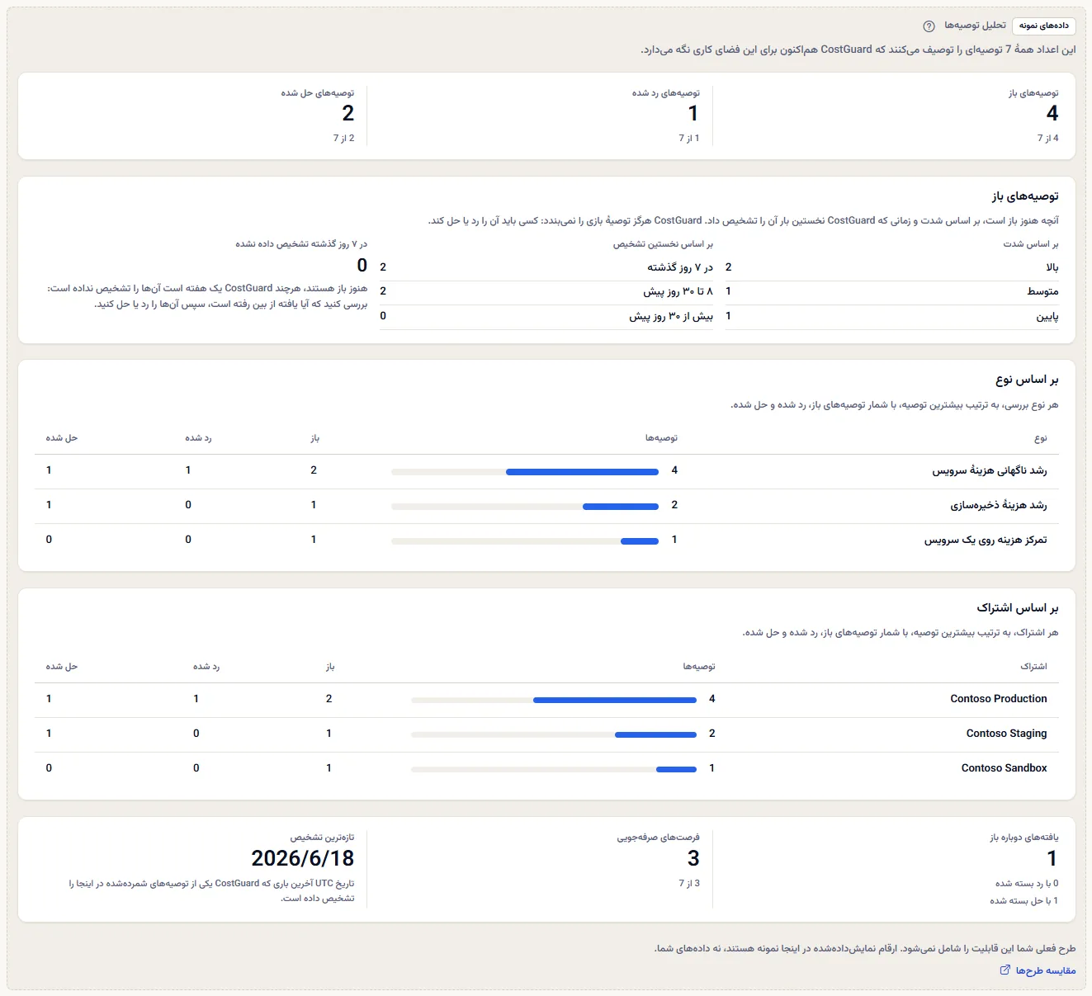Open the مقایسه طرح‌ها link
This screenshot has width=1092, height=996.
(1038, 970)
